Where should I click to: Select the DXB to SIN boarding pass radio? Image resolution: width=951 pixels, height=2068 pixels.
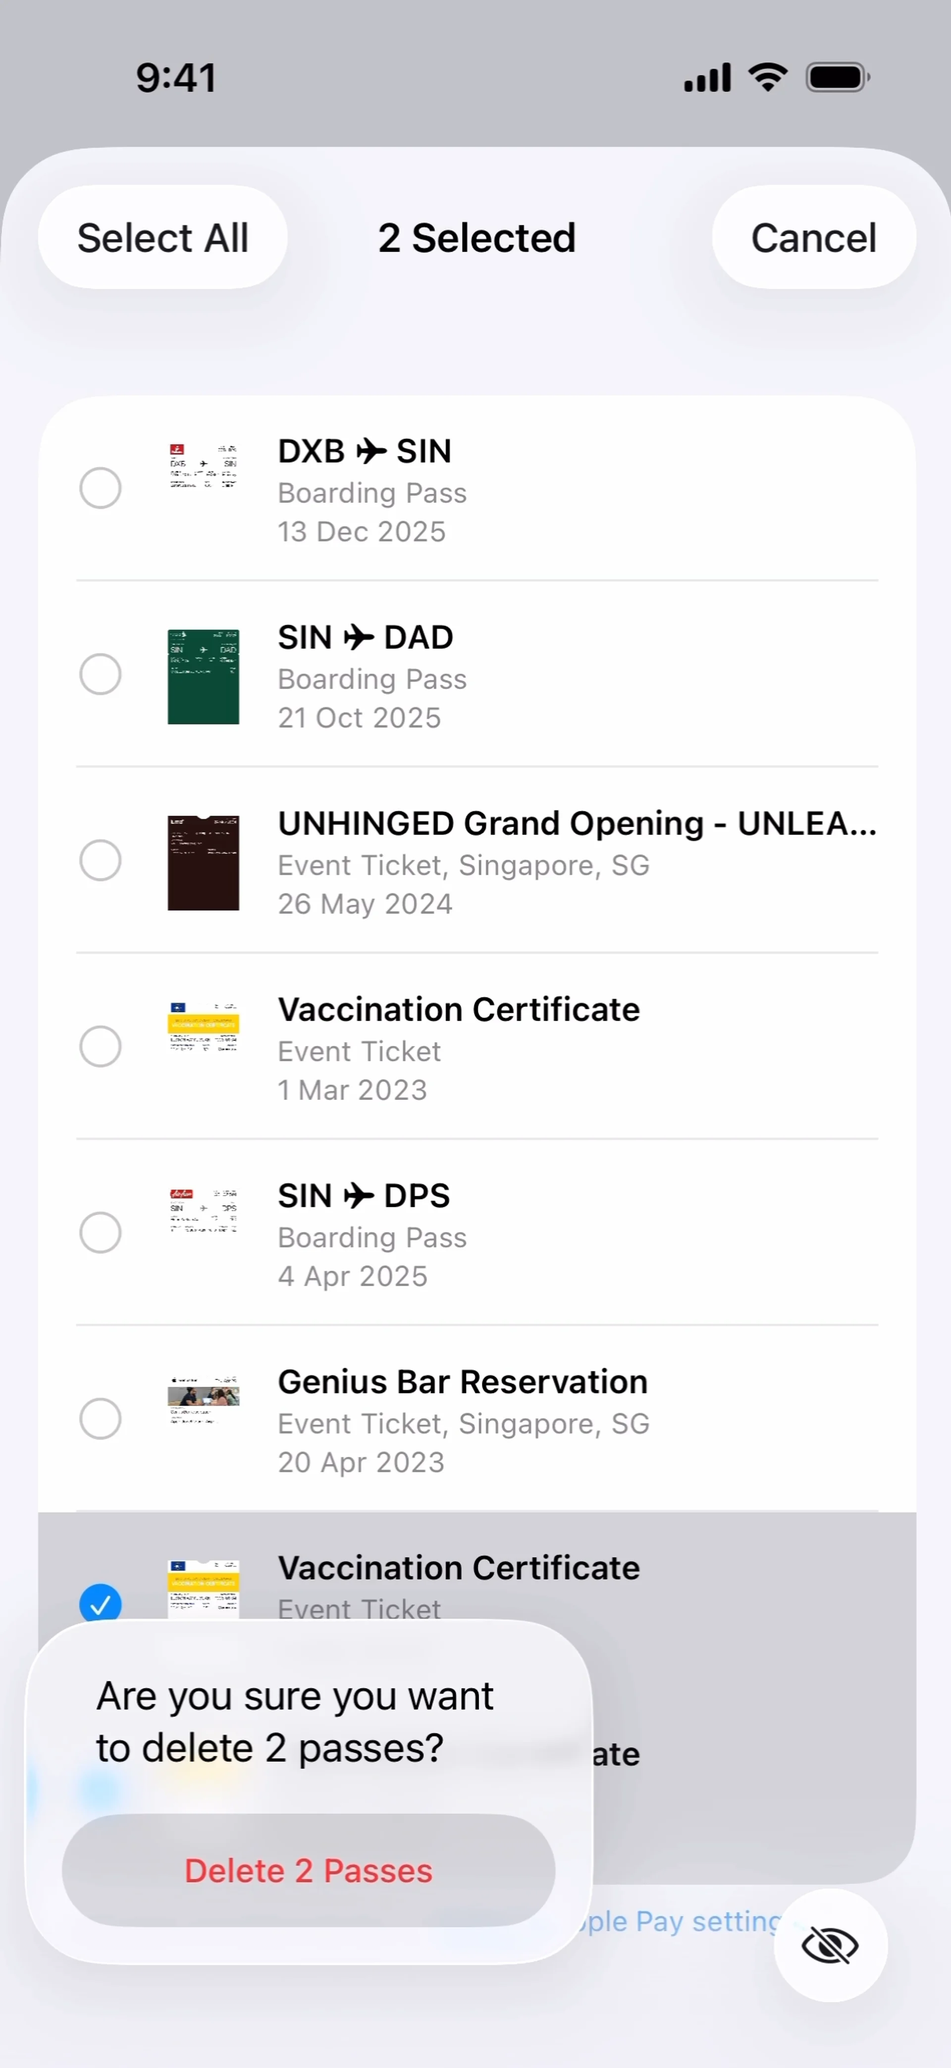[101, 488]
